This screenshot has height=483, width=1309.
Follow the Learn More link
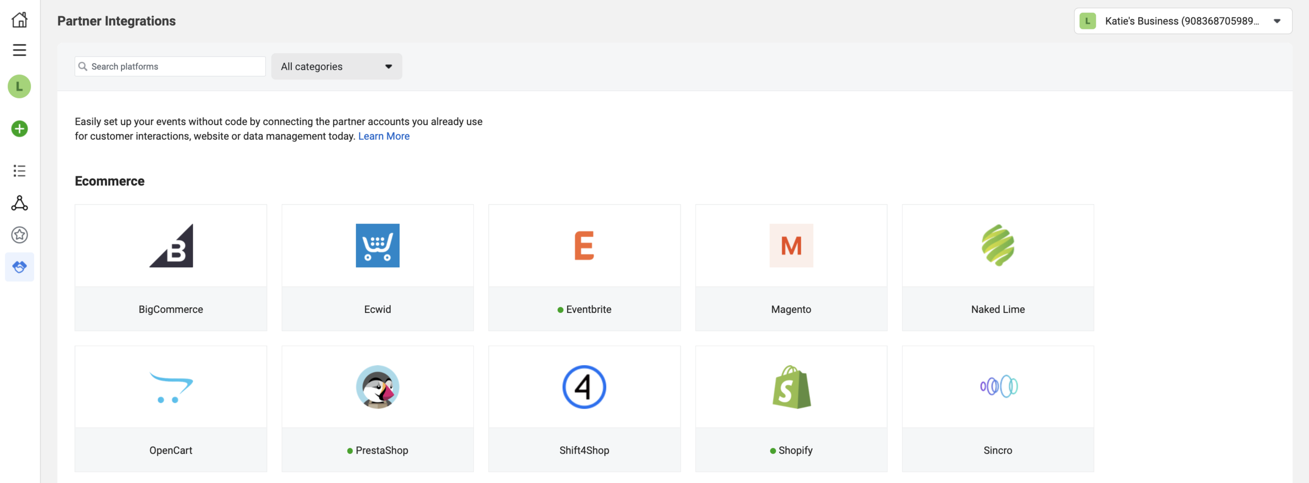[x=384, y=136]
